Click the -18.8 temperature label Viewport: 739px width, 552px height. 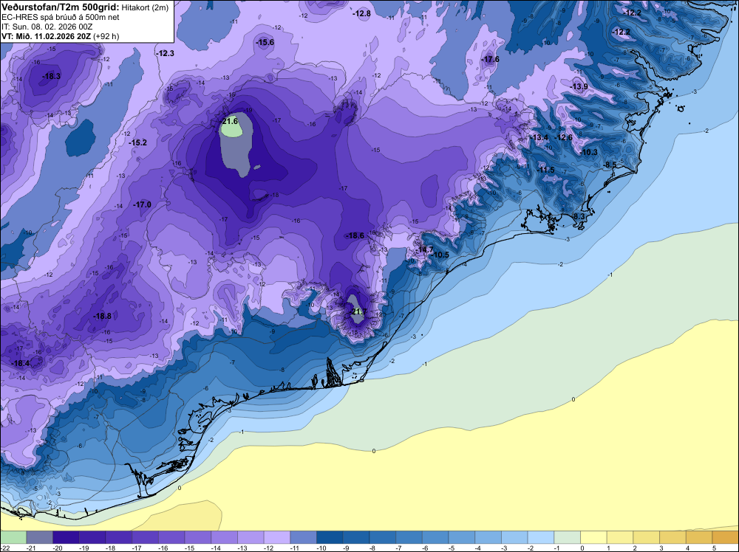coord(102,317)
